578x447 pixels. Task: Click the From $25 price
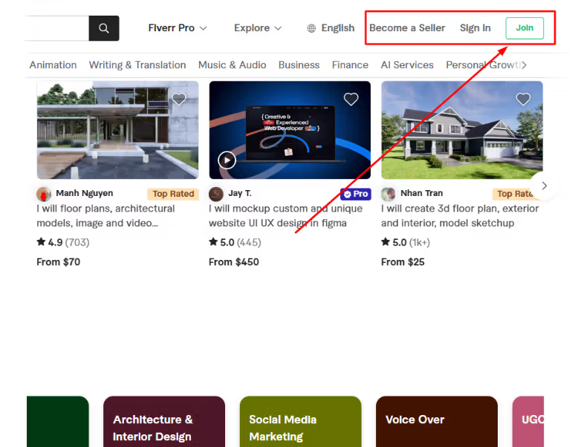[403, 262]
